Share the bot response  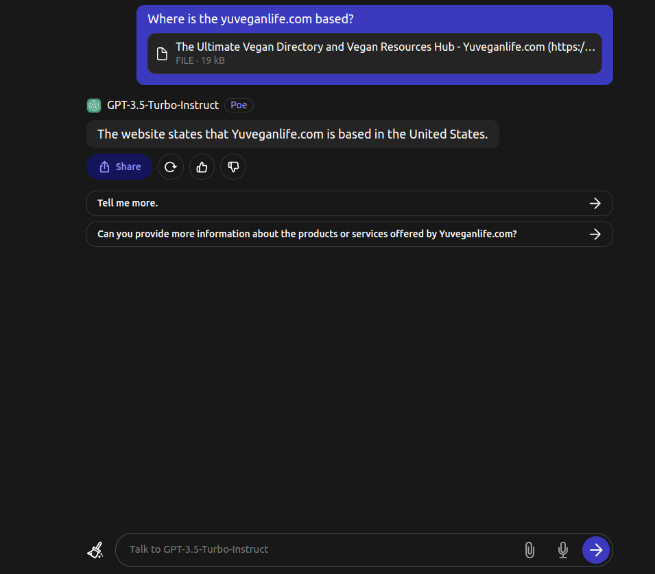click(x=119, y=167)
